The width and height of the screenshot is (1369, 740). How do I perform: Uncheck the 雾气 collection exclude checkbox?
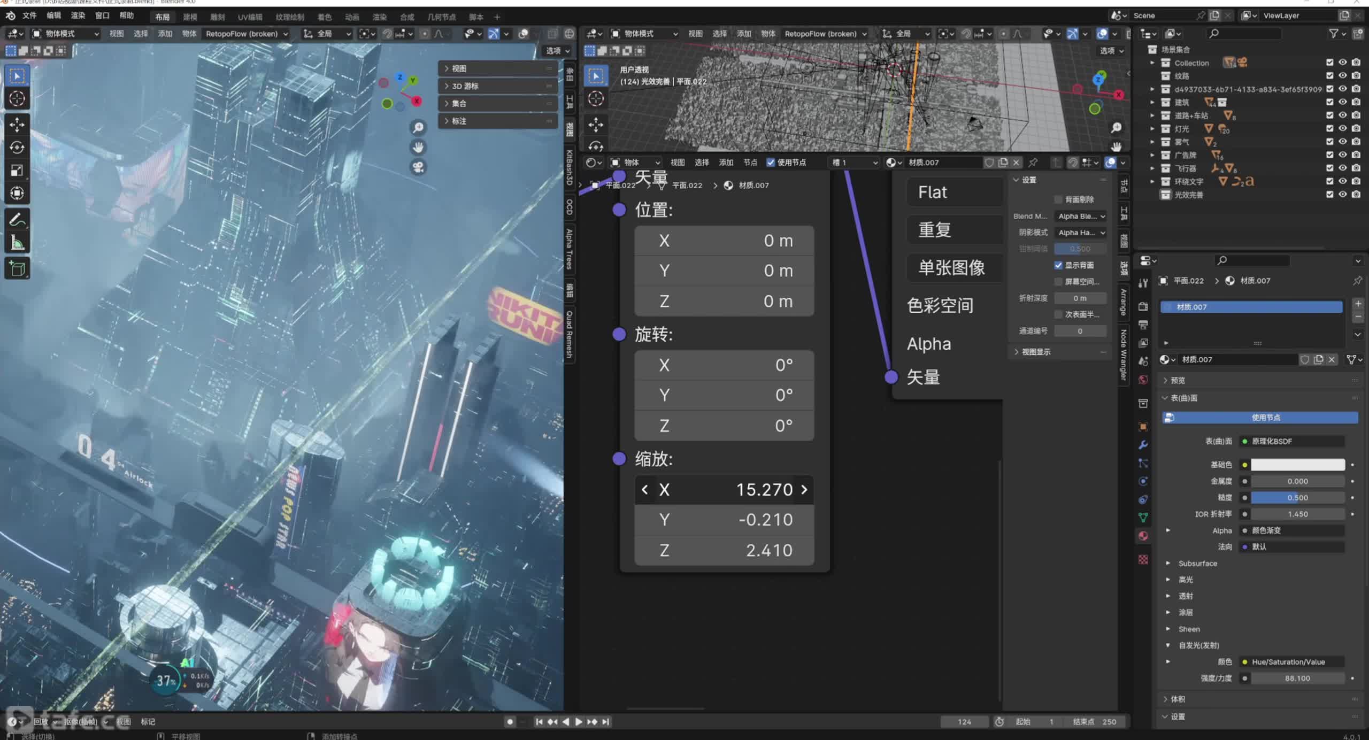click(x=1330, y=142)
